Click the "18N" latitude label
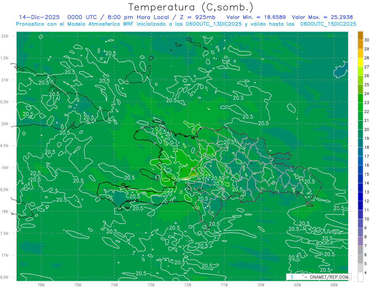This screenshot has width=375, height=289. click(x=5, y=211)
